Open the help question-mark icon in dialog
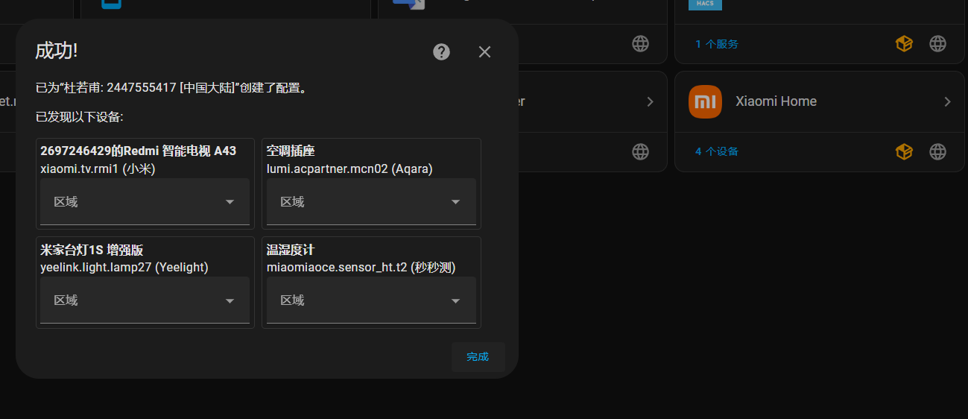Screen dimensions: 968x419 (442, 51)
